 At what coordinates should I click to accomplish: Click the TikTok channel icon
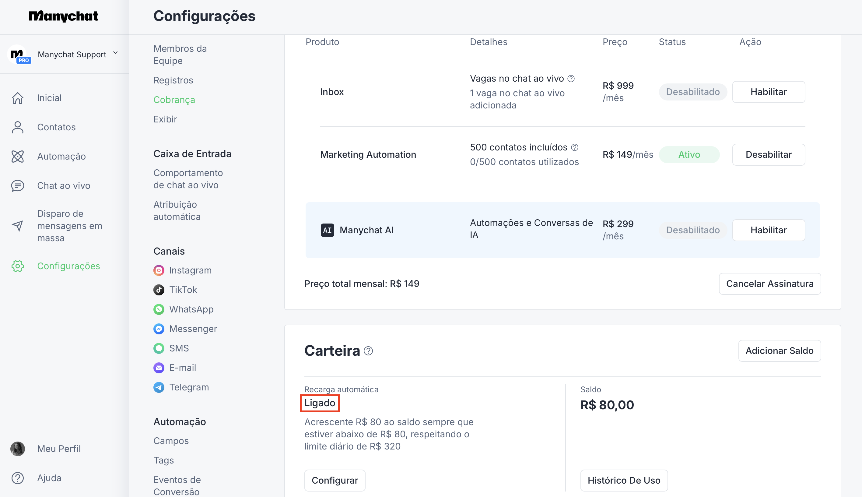[159, 290]
